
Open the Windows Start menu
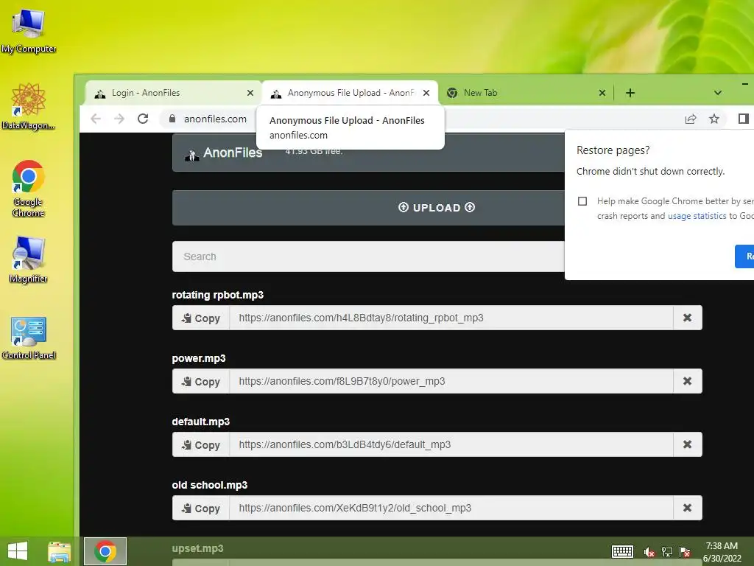coord(18,551)
